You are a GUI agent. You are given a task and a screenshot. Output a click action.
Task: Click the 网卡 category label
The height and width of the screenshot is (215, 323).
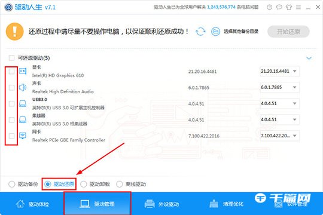(36, 131)
